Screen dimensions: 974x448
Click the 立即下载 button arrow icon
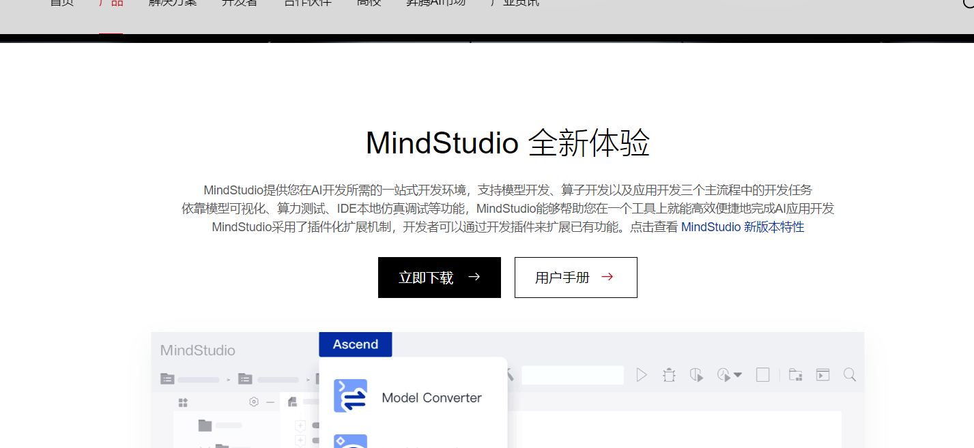(474, 277)
